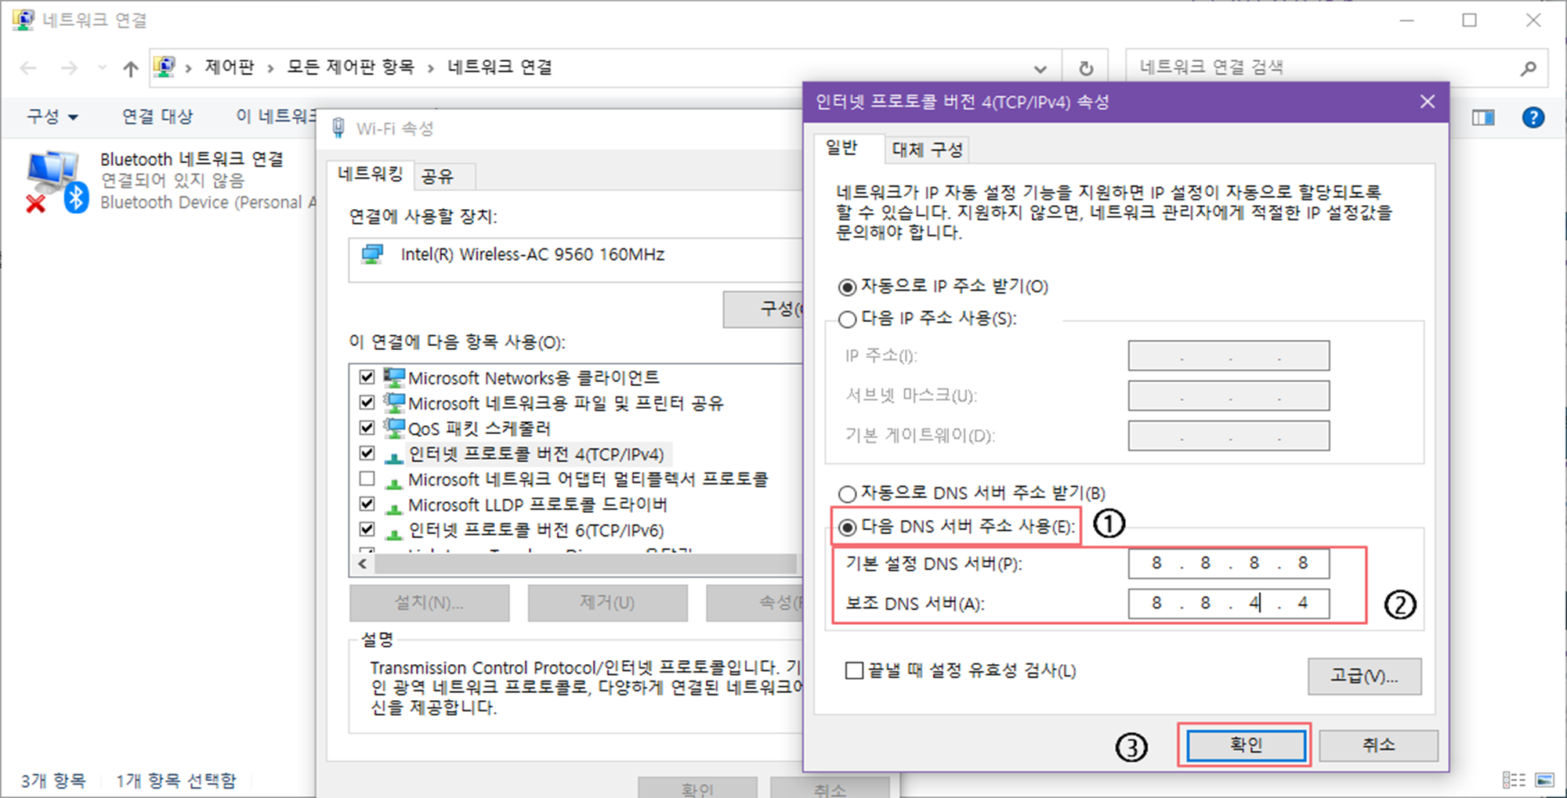
Task: Open the 구성 dropdown menu
Action: 52,117
